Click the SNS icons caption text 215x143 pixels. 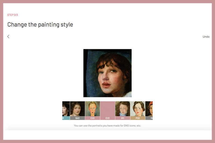(107, 126)
